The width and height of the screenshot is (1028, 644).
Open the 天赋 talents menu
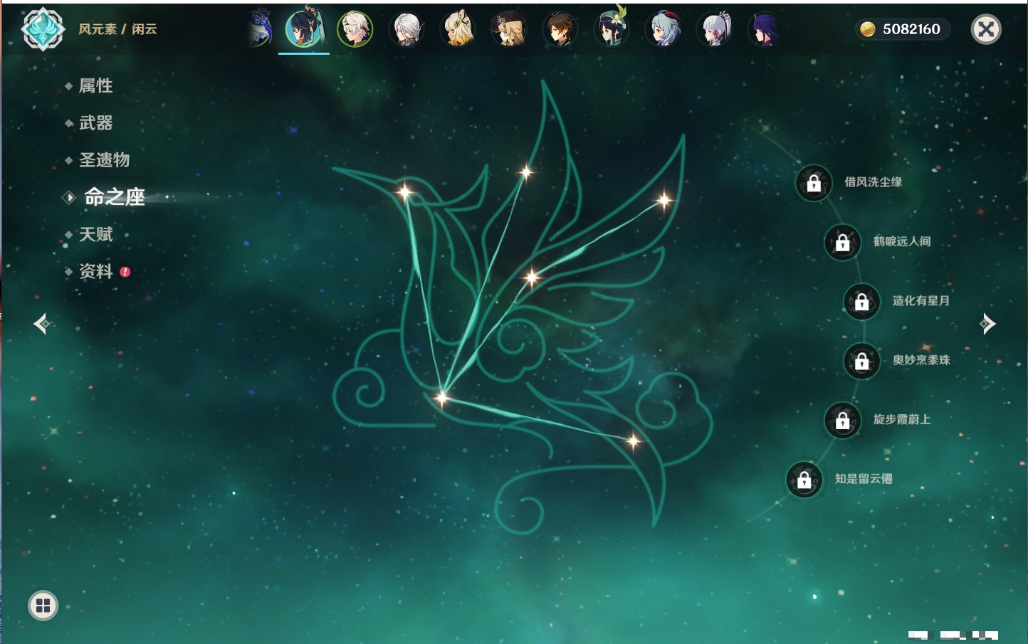click(95, 234)
